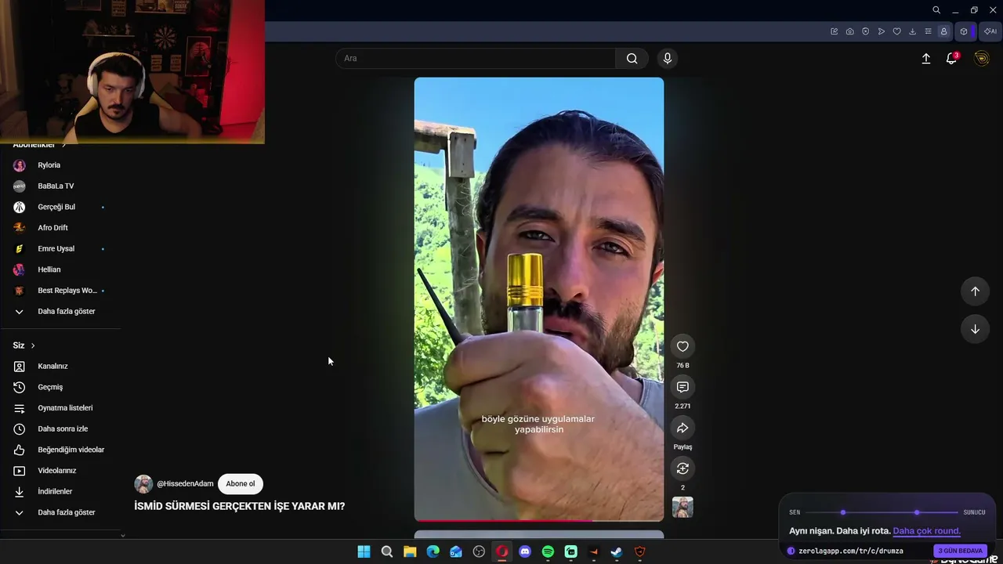Share the Short using the Paylaş arrow
The image size is (1003, 564).
click(x=683, y=428)
